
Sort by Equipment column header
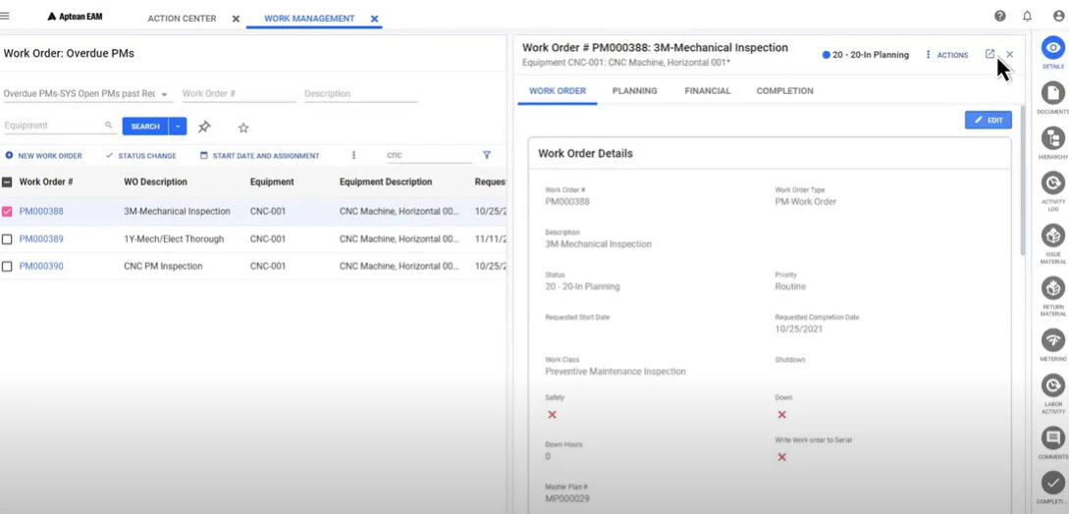coord(272,182)
